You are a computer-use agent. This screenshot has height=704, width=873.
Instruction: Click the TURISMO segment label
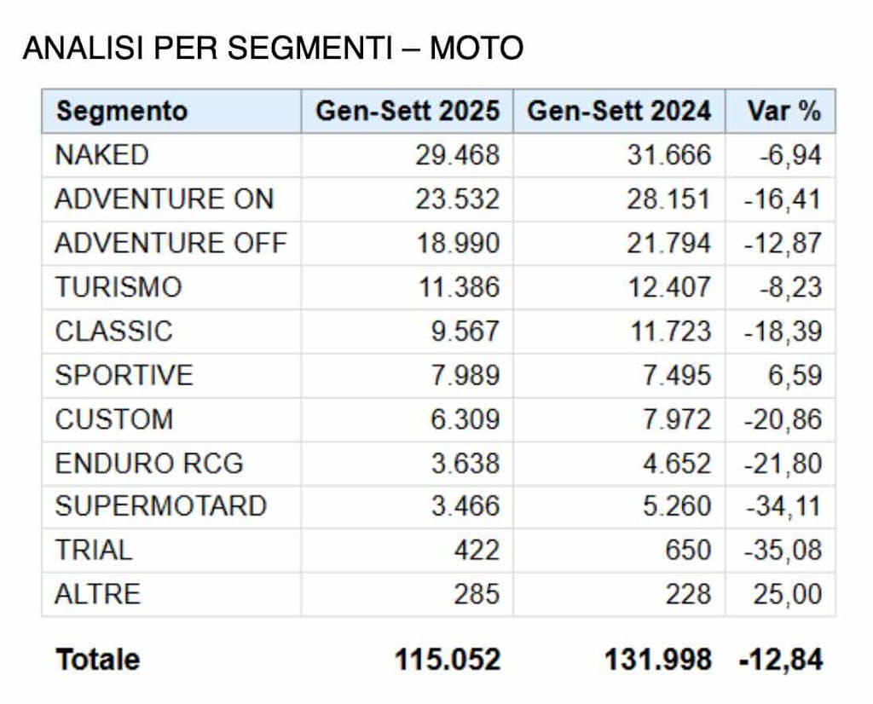[119, 287]
